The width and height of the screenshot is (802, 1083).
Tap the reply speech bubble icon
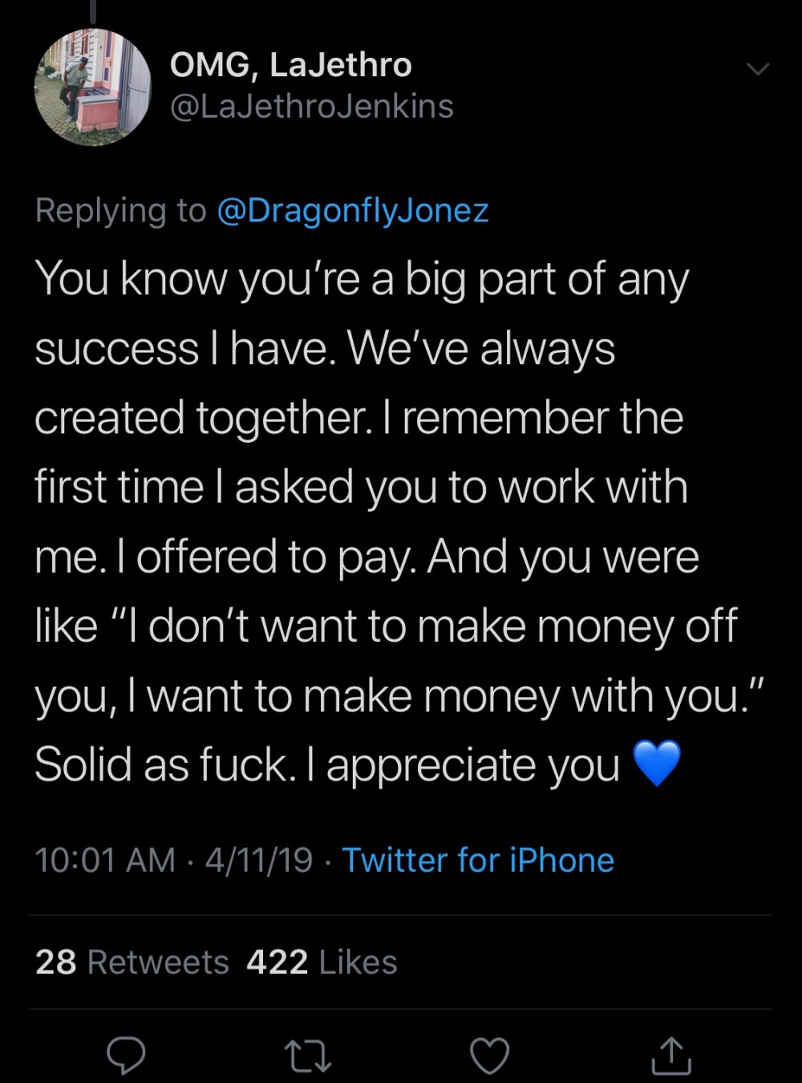click(x=127, y=1056)
